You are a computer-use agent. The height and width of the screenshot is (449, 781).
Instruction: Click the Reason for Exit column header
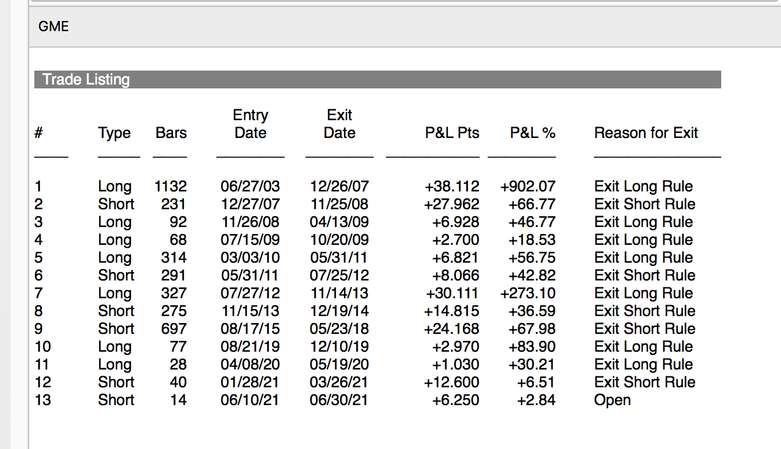646,133
